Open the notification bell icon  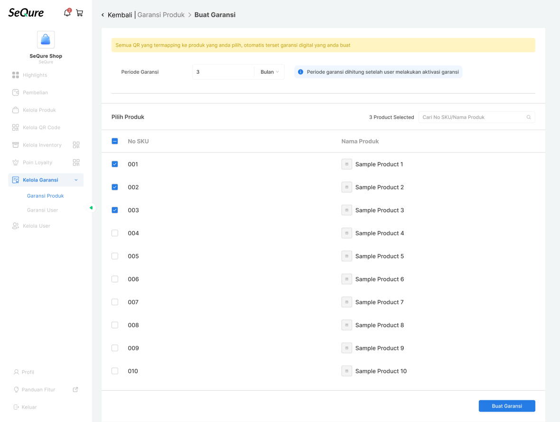pos(67,13)
